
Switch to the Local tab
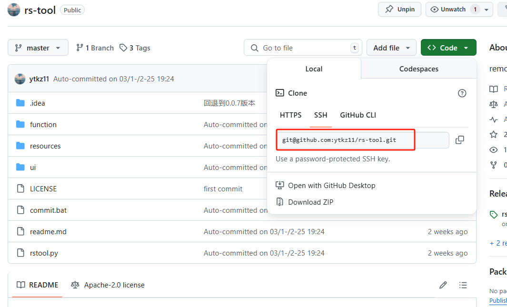point(314,69)
